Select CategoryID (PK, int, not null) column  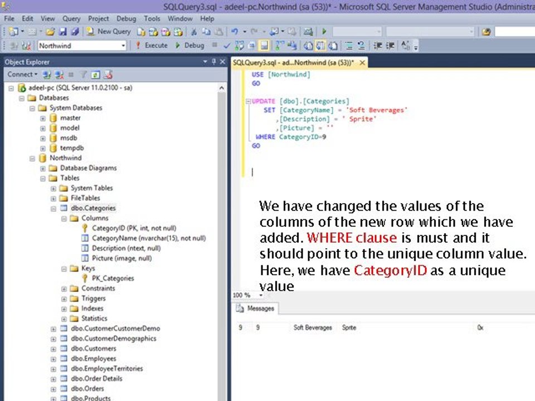134,228
